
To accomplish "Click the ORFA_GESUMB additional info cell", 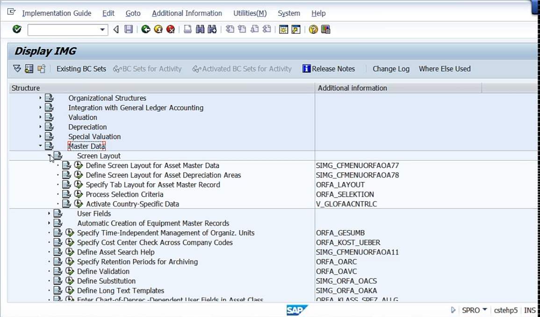I will pos(340,233).
